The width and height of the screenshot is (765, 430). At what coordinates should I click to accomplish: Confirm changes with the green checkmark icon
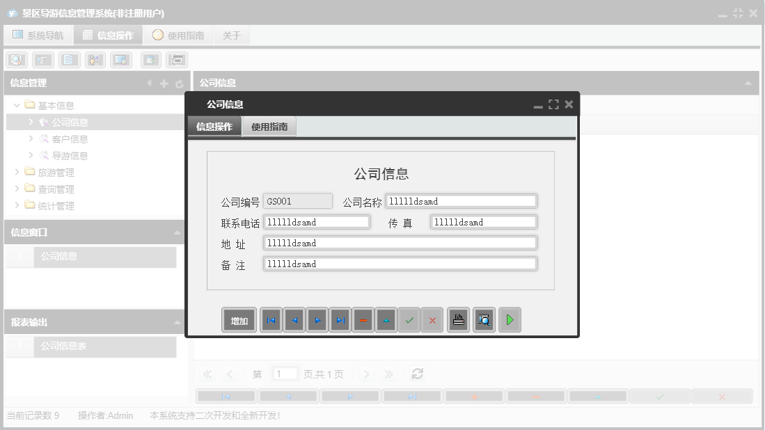(409, 319)
